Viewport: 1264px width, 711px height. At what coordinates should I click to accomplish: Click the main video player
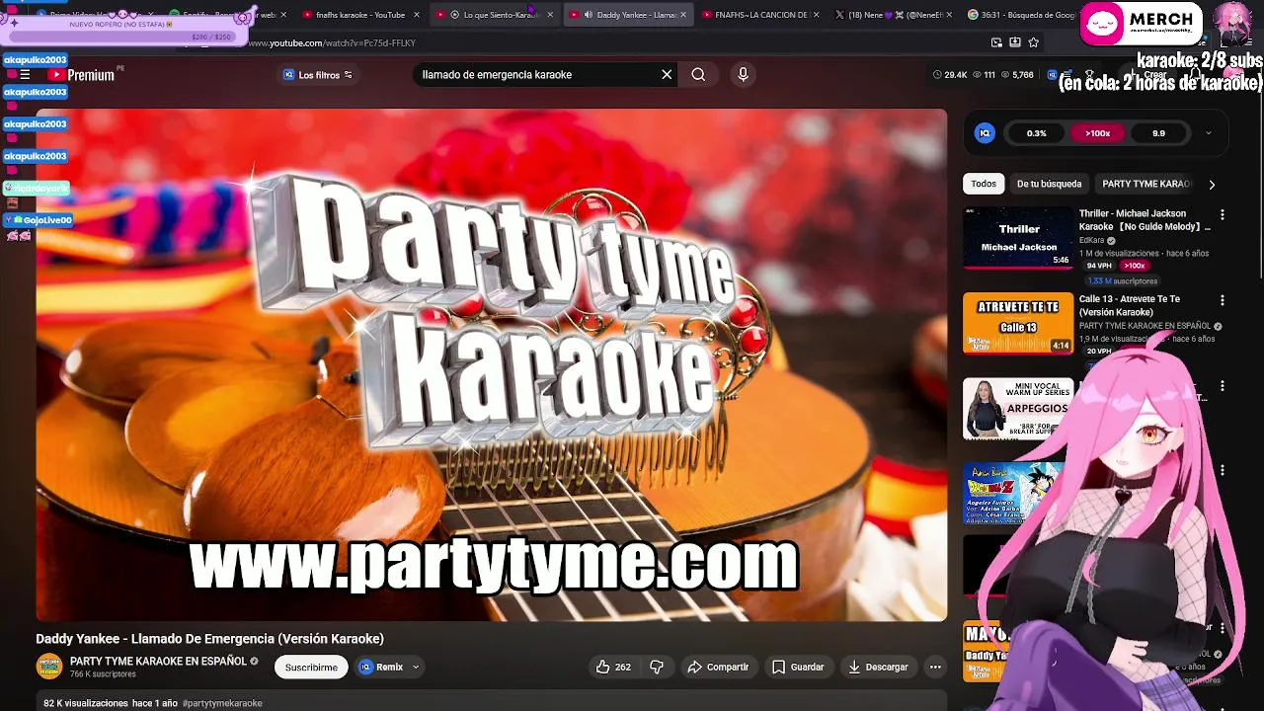[492, 365]
